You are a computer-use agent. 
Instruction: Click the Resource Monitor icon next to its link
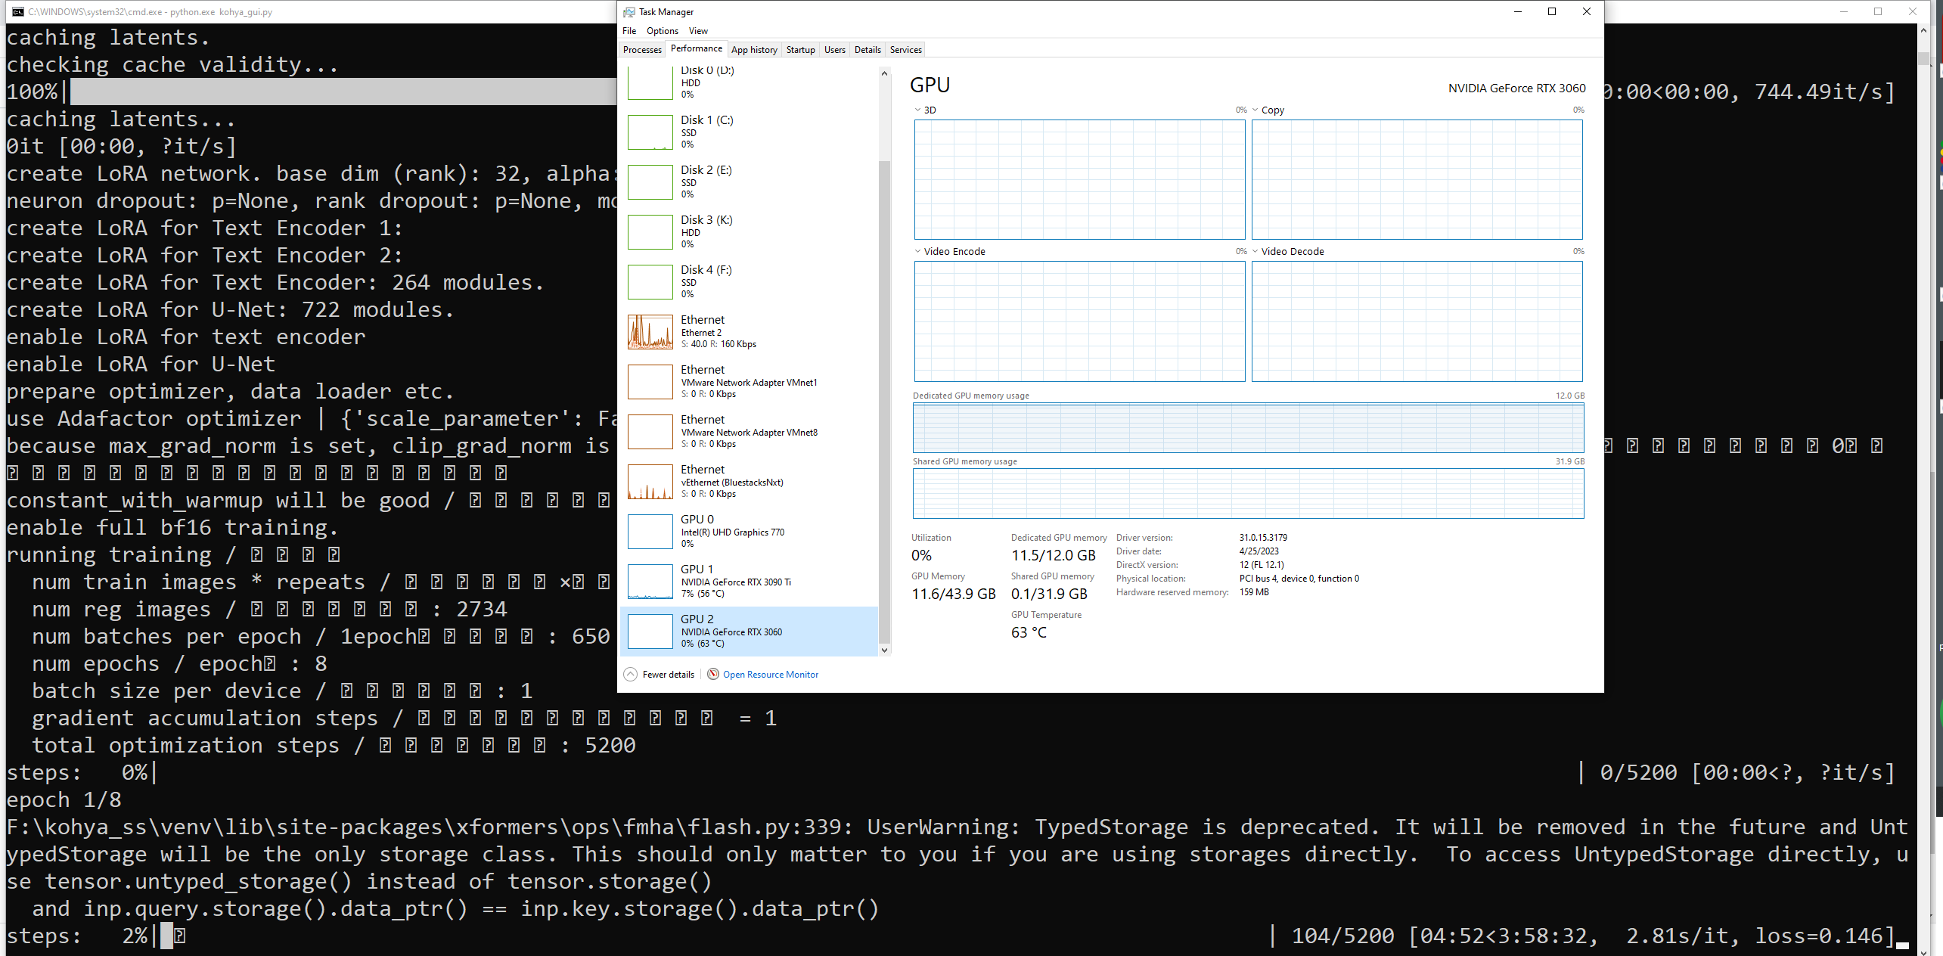pos(712,674)
